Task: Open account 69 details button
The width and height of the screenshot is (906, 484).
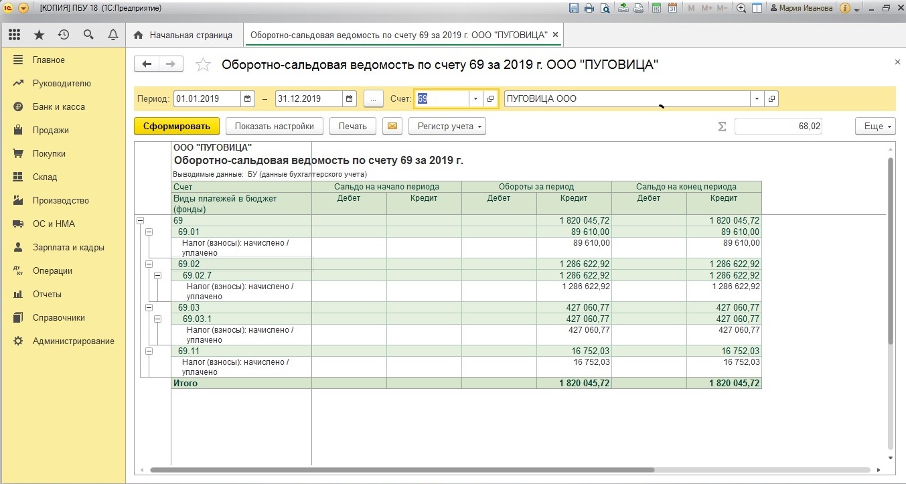Action: [x=491, y=98]
